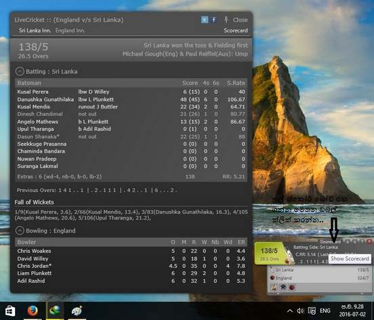Collapse the Batting : Sri Lanka section
The image size is (374, 320).
click(x=20, y=71)
